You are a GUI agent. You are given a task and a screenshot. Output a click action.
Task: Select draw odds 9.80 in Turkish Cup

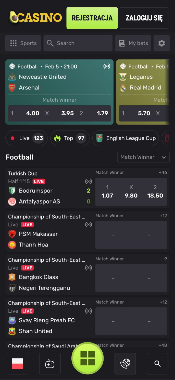[131, 192]
